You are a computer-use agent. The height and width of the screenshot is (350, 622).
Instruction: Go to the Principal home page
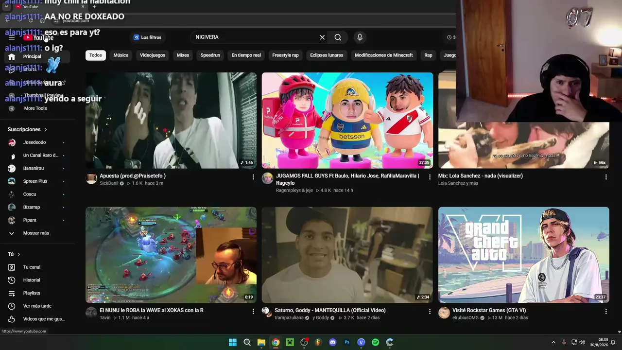[x=37, y=56]
